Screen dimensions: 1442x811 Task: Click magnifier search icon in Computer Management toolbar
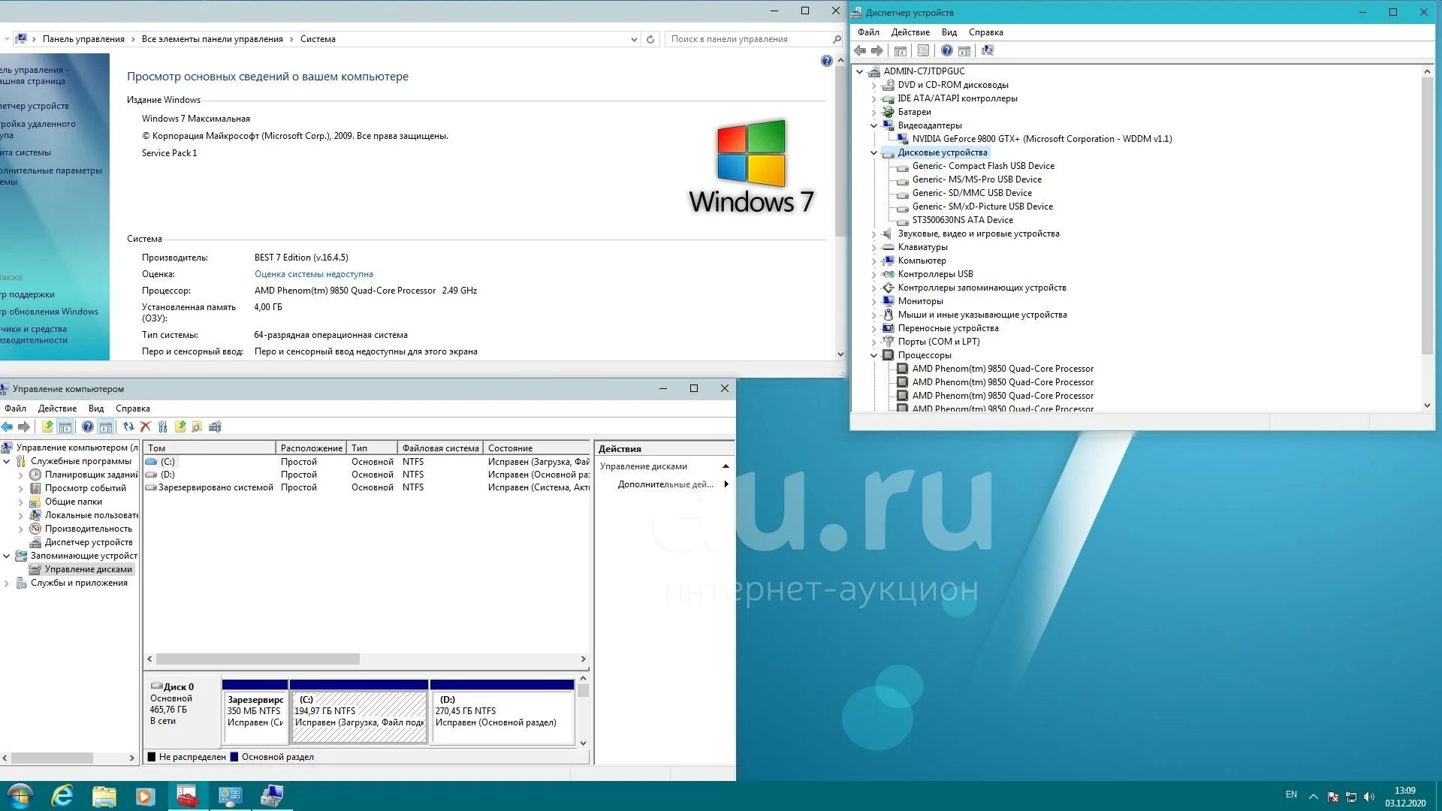pos(197,427)
